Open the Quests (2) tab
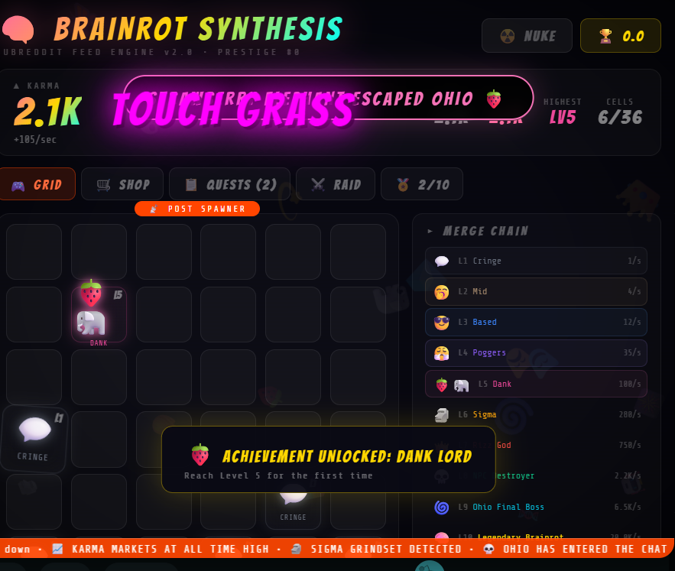The width and height of the screenshot is (675, 571). pyautogui.click(x=230, y=184)
